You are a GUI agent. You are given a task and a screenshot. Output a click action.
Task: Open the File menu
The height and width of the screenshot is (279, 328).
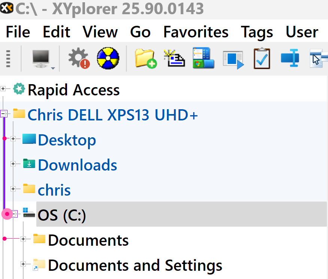tap(18, 32)
